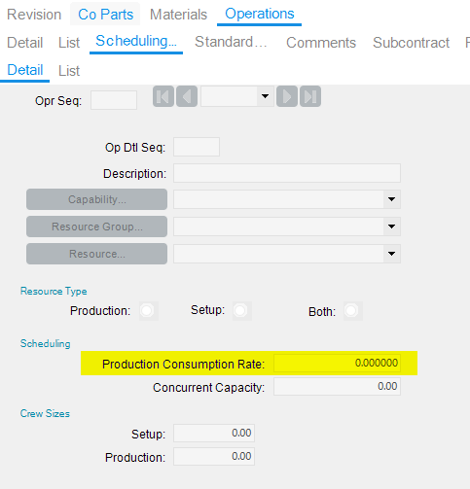Open the Capability dropdown list

click(391, 199)
